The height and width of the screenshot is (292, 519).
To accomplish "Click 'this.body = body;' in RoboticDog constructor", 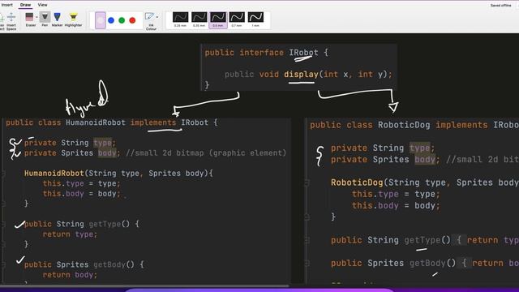I will coord(396,205).
